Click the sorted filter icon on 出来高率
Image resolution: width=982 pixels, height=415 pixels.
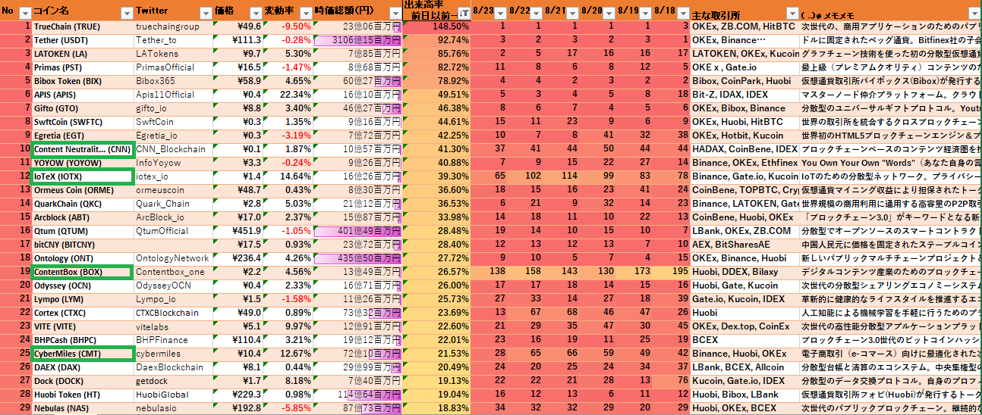coord(463,13)
